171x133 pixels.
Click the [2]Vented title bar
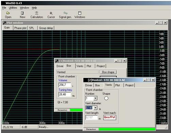(x=119, y=80)
